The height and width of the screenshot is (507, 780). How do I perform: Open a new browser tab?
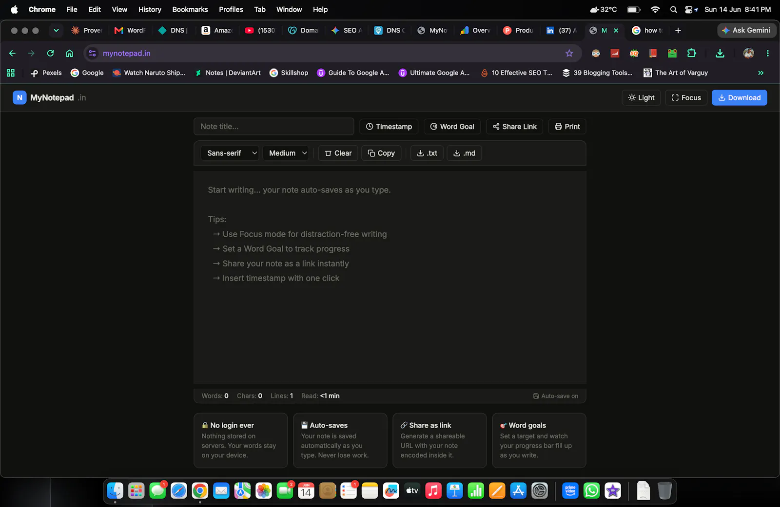tap(678, 30)
